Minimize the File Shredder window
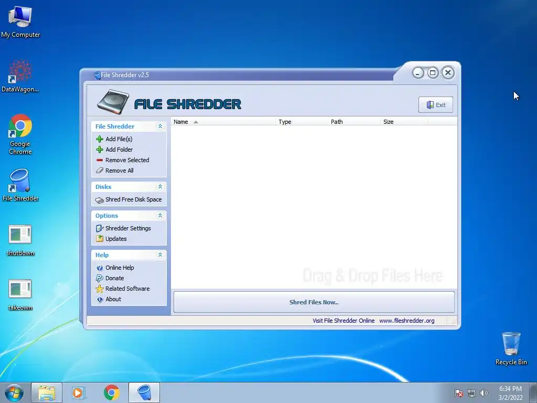 (x=418, y=73)
